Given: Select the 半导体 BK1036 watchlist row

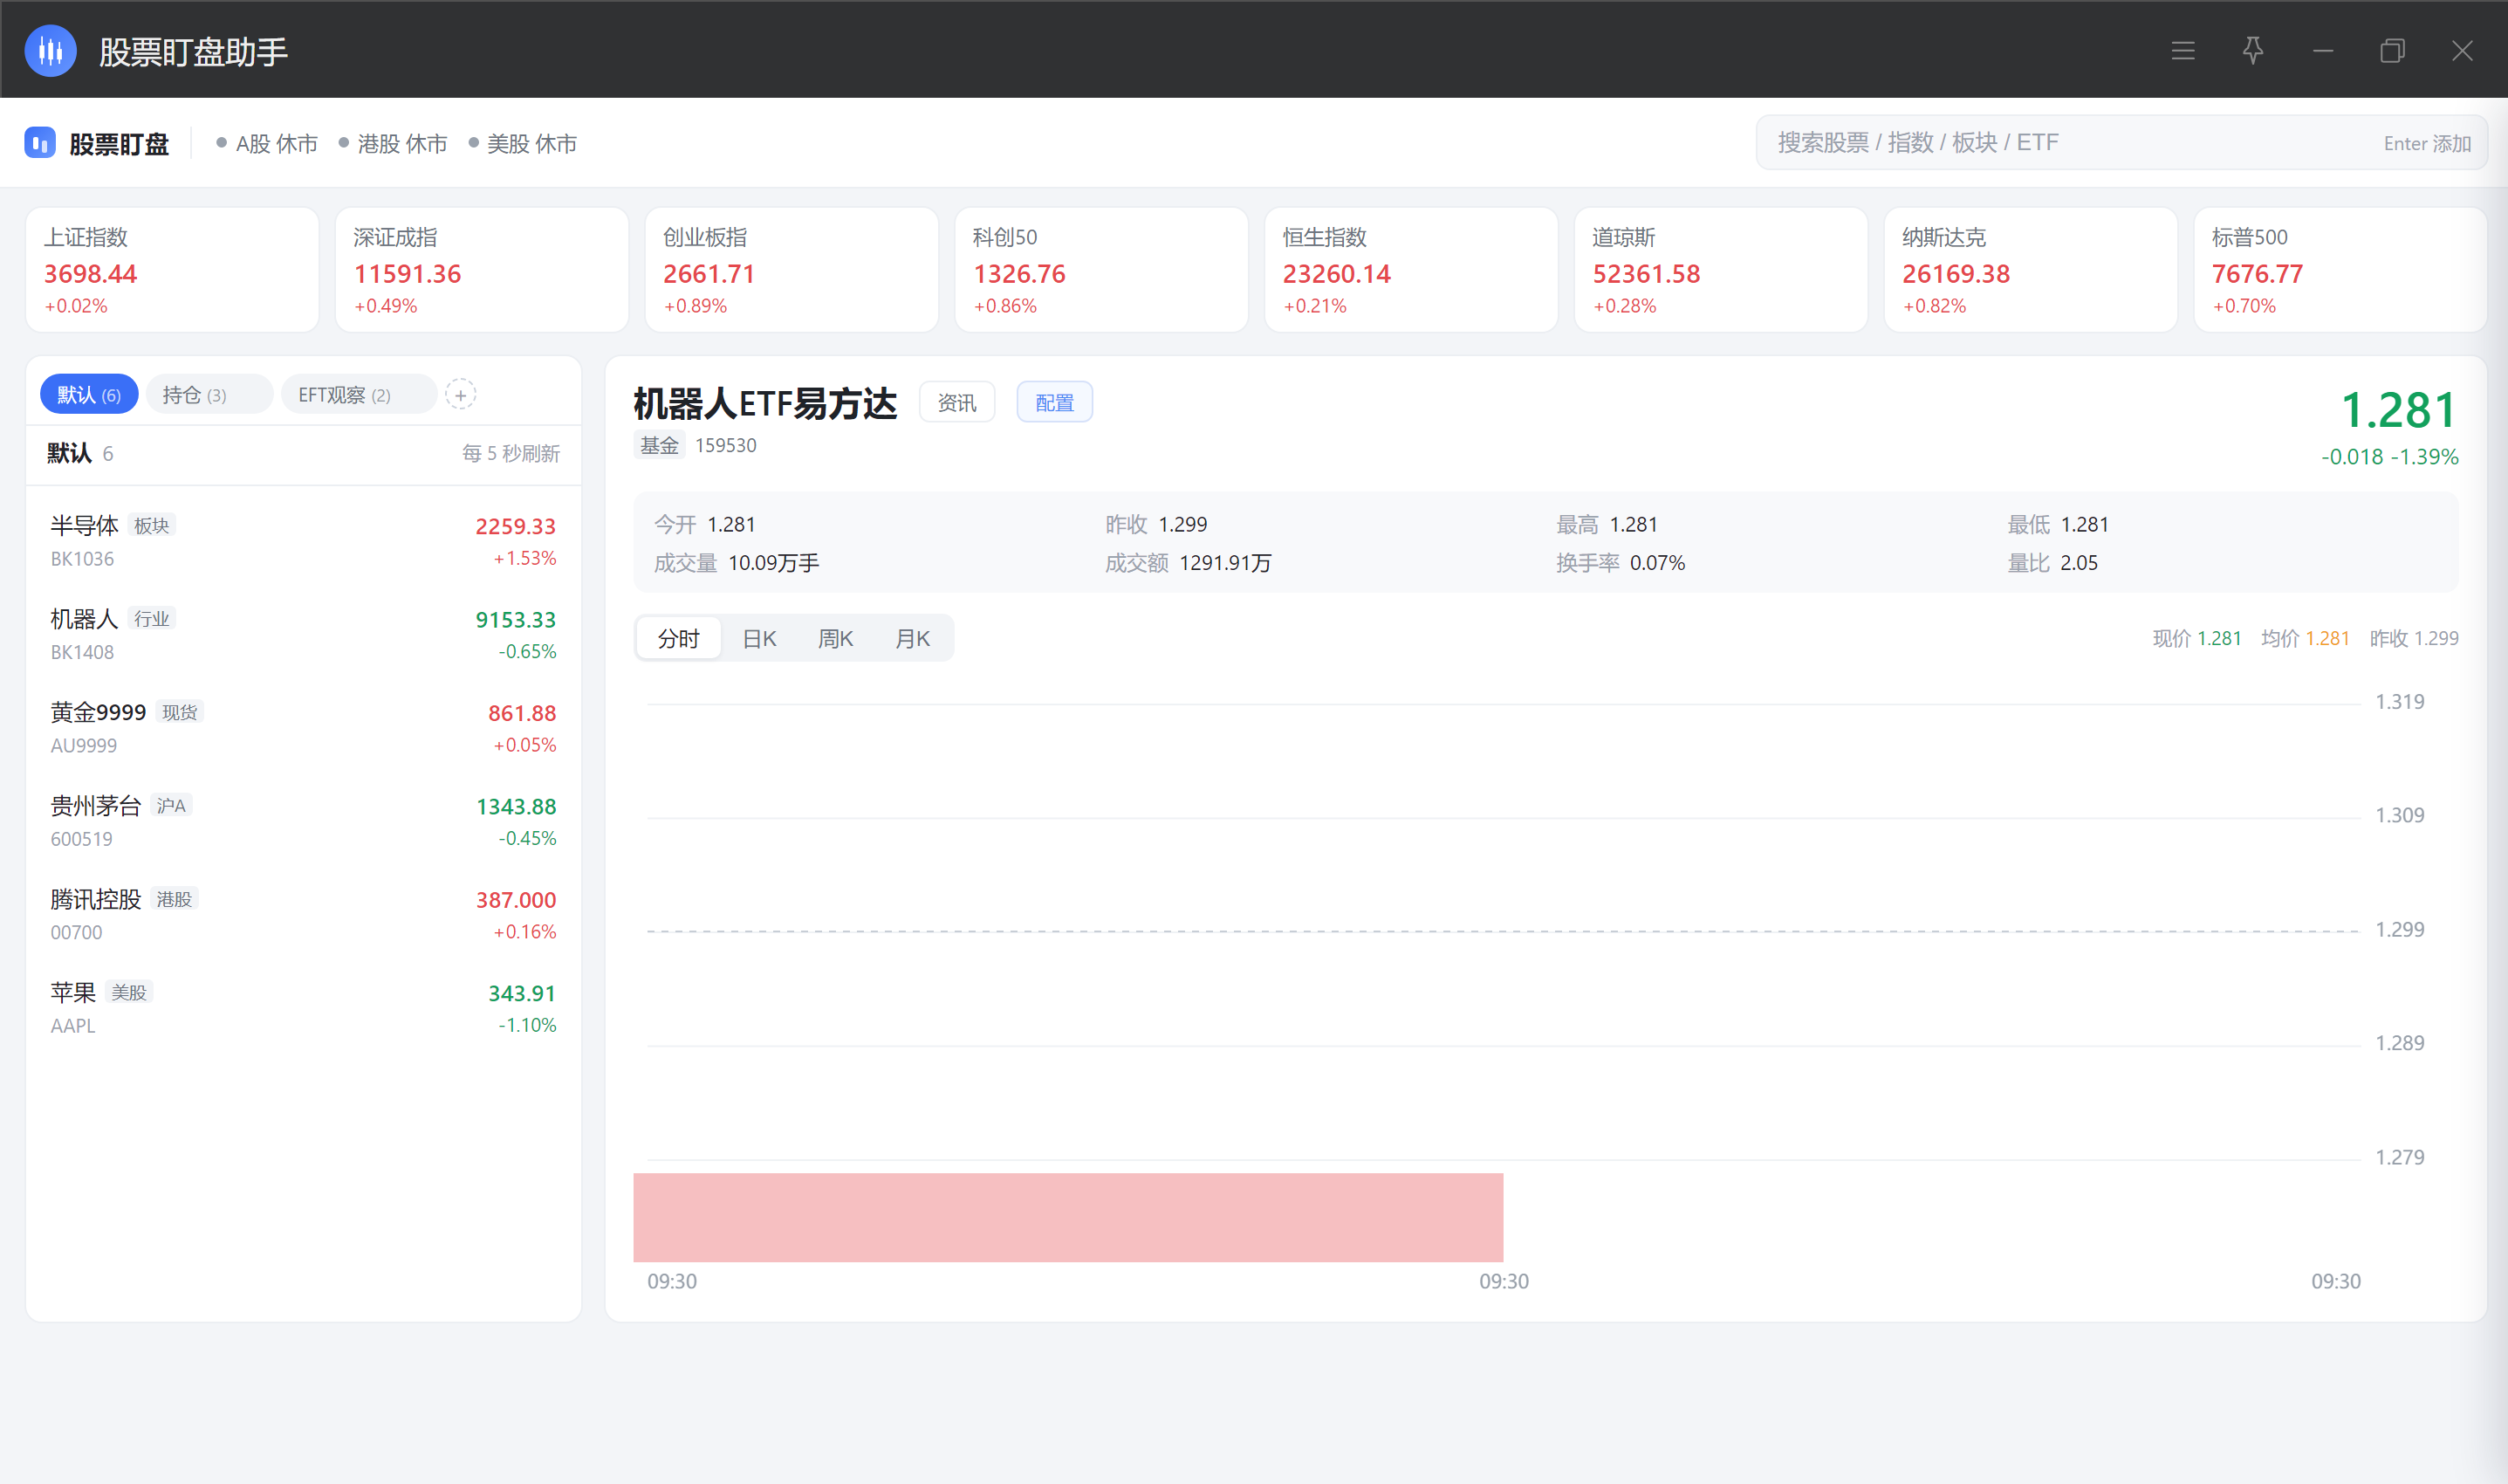Looking at the screenshot, I should click(304, 541).
